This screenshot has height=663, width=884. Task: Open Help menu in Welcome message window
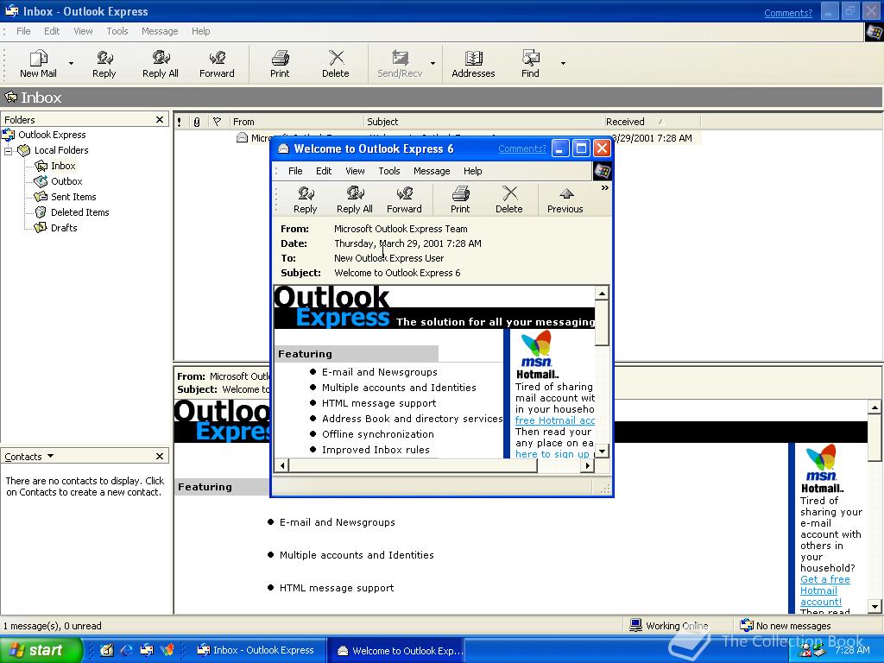point(472,171)
